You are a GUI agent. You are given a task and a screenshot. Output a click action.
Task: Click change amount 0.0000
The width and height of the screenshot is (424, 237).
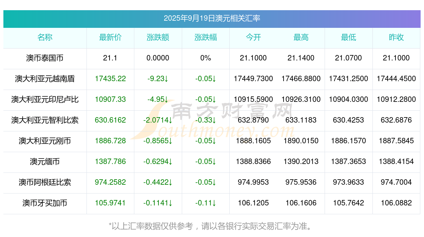click(158, 58)
